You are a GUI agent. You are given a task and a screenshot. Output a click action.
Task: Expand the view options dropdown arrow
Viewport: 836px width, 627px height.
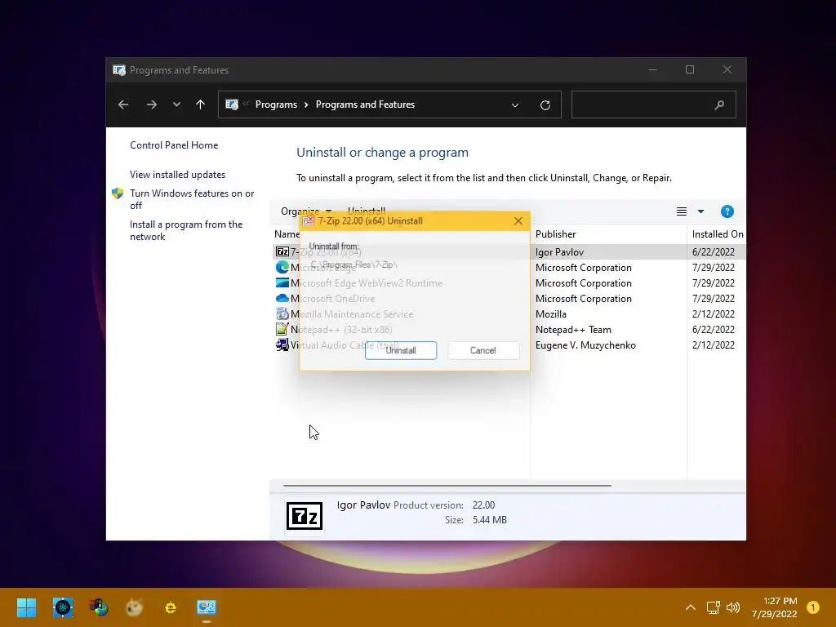click(x=700, y=211)
